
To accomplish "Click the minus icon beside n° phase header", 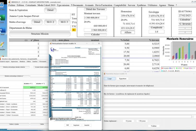I will click(26, 40).
